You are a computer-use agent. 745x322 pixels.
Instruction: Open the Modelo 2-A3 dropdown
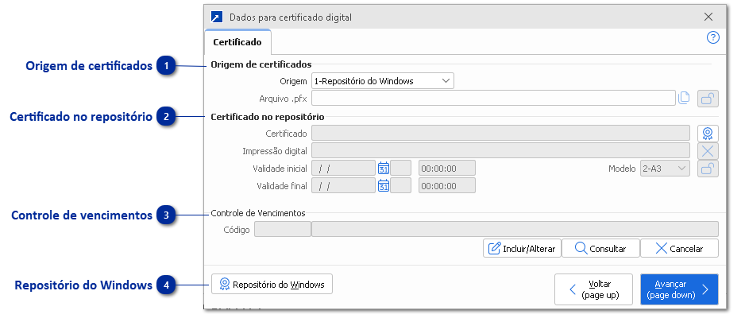coord(665,169)
